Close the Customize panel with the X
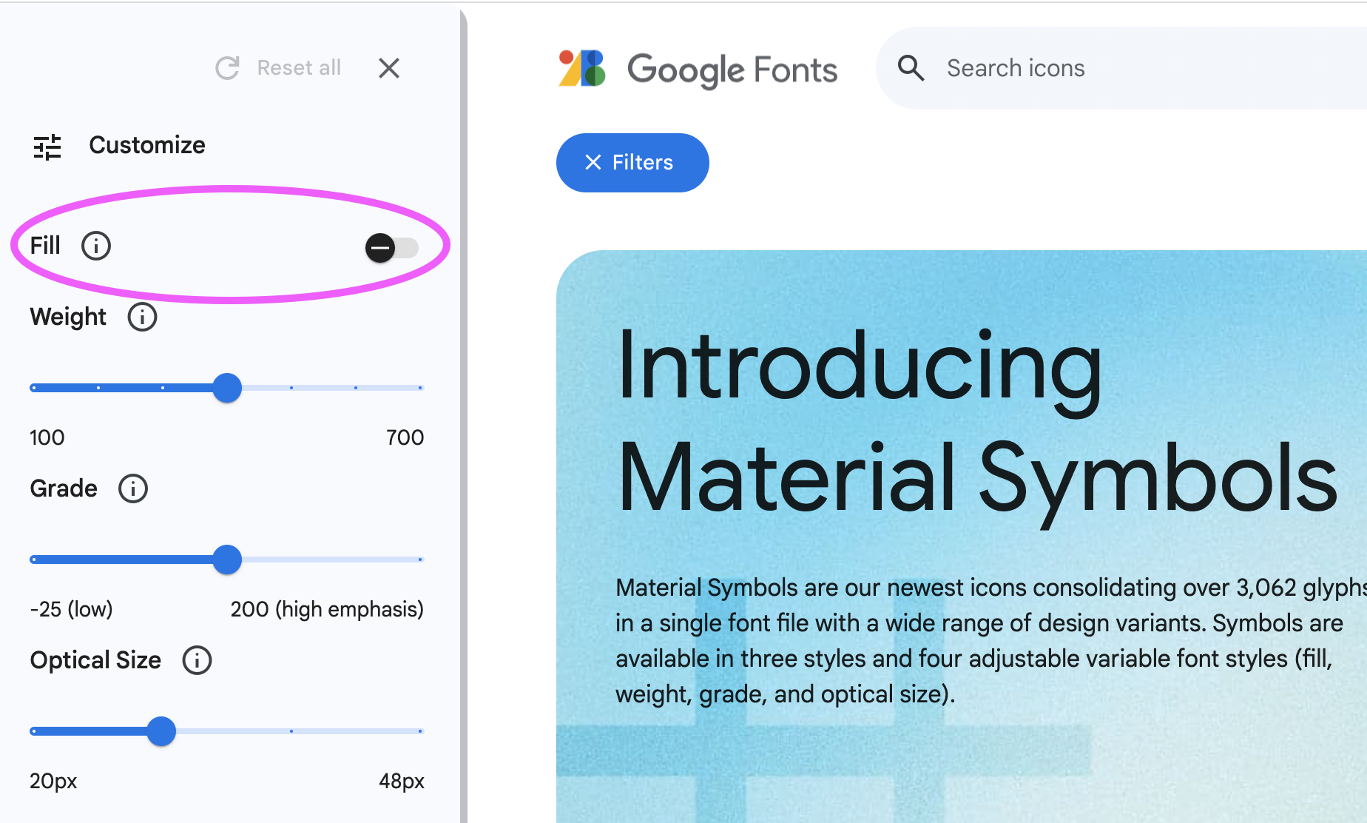This screenshot has width=1367, height=823. 388,68
